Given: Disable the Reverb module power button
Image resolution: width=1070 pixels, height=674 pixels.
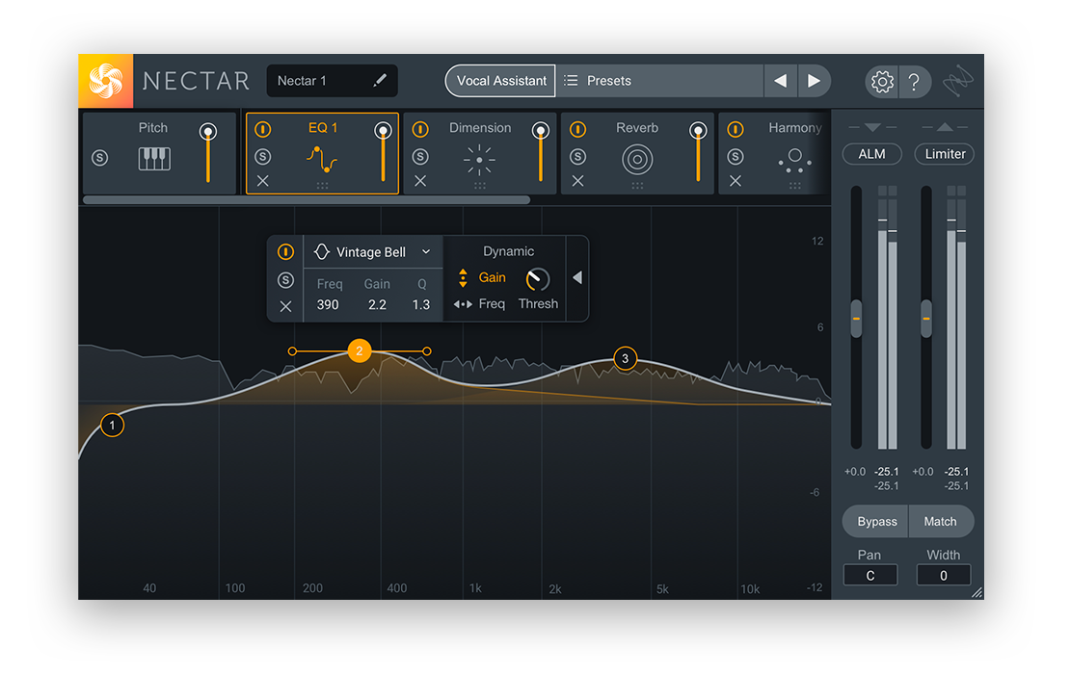Looking at the screenshot, I should (577, 129).
